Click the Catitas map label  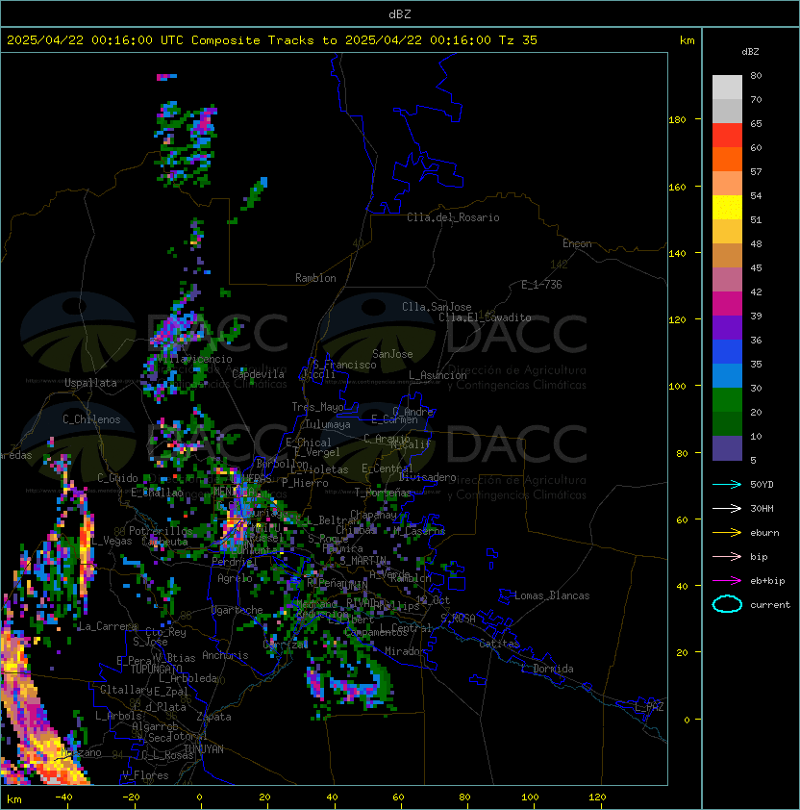click(499, 644)
